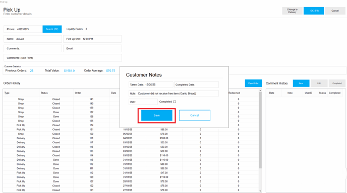347x193 pixels.
Task: Click the Comments (Non Print) field
Action: 63,58
